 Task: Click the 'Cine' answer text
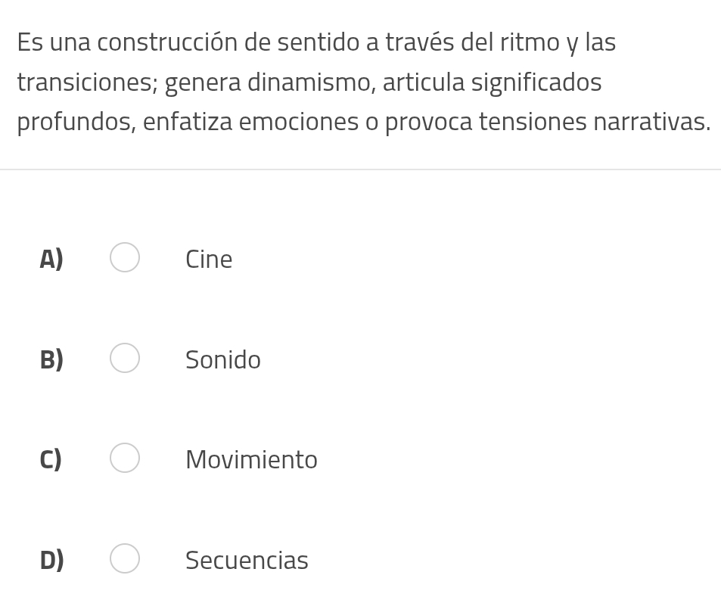pos(209,260)
